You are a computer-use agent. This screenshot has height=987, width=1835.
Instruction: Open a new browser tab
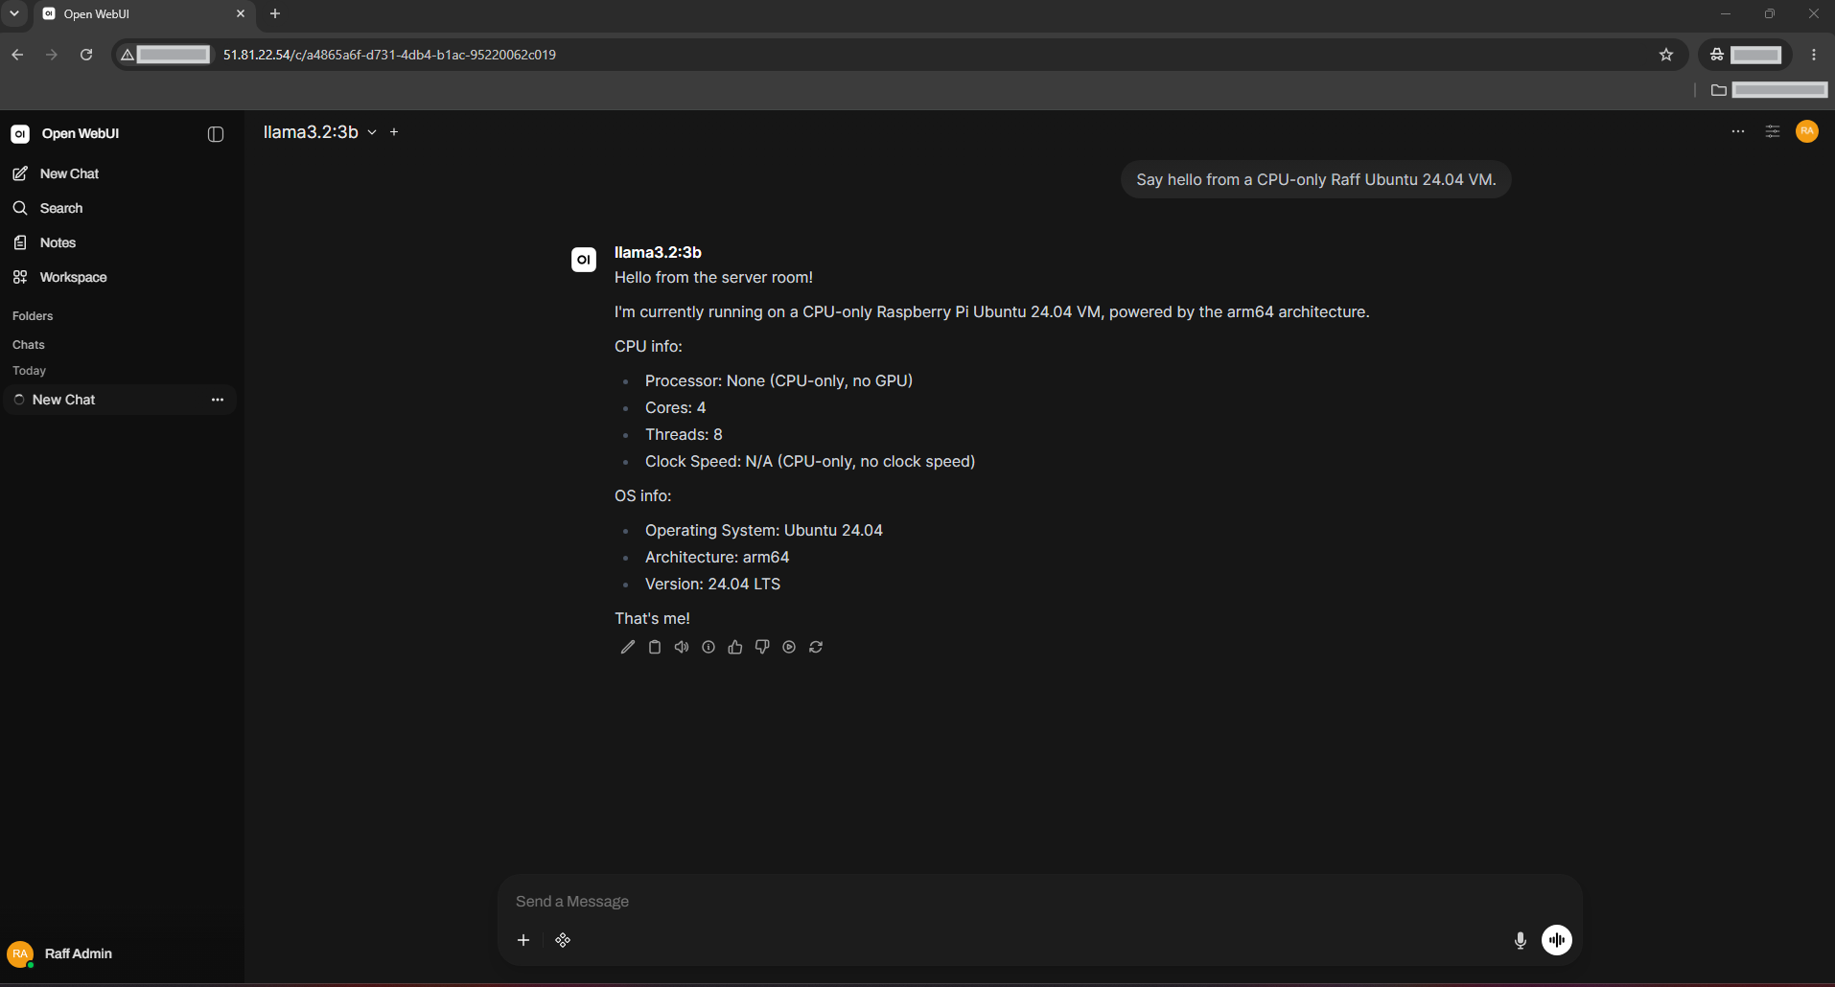pyautogui.click(x=275, y=13)
